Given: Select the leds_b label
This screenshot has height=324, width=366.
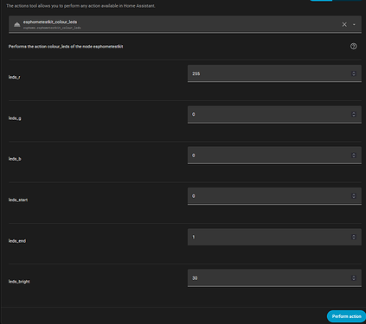Looking at the screenshot, I should click(15, 159).
